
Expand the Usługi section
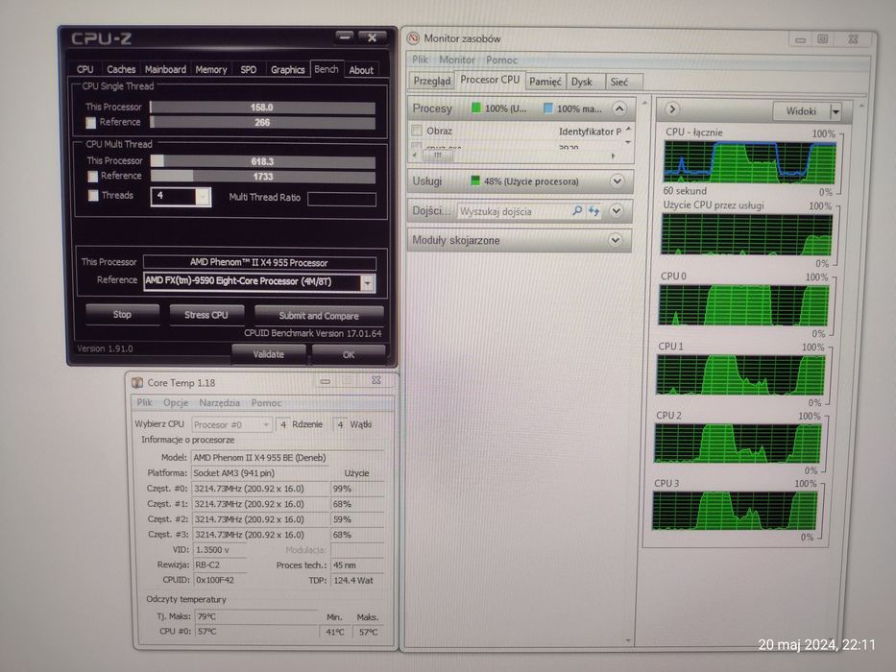[x=617, y=181]
